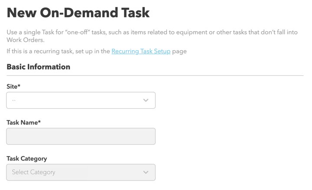Click the Task Name* field label
Viewport: 312px width, 190px height.
(24, 122)
